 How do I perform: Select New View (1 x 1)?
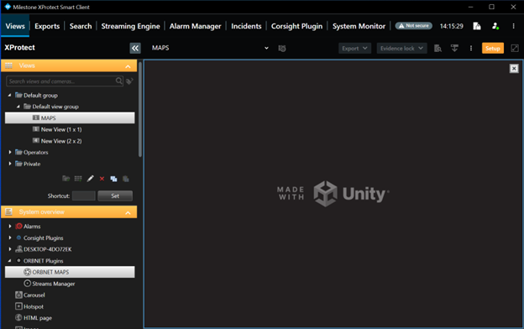coord(61,129)
